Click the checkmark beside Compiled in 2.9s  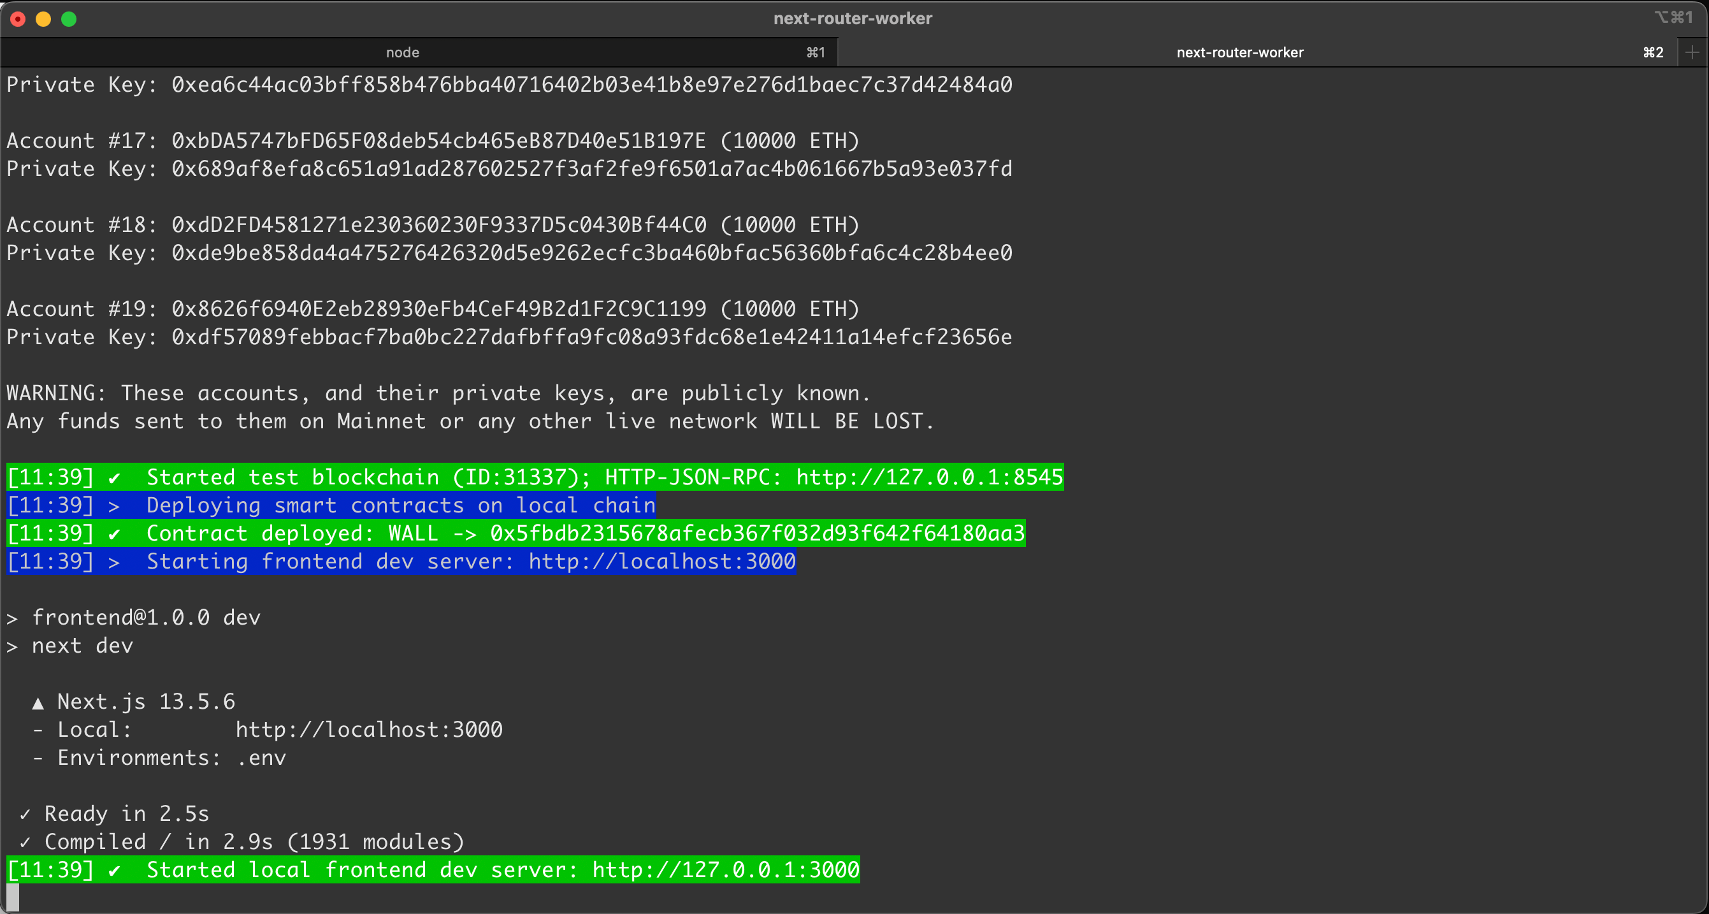click(x=25, y=841)
